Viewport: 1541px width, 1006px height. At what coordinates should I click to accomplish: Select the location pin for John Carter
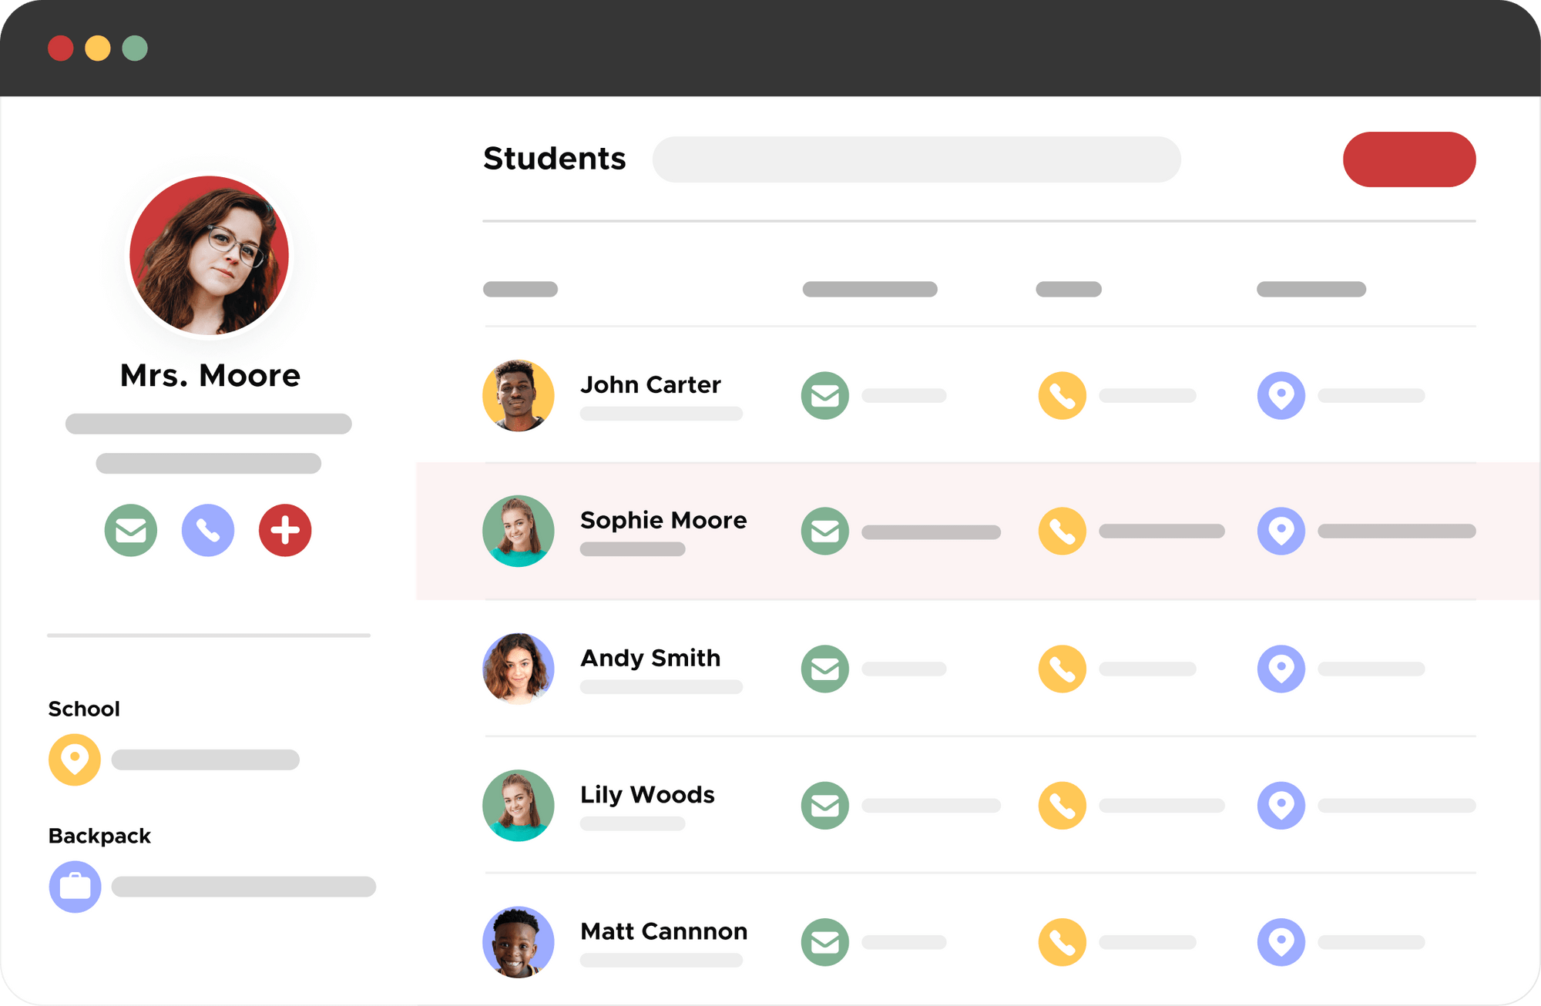[x=1281, y=395]
